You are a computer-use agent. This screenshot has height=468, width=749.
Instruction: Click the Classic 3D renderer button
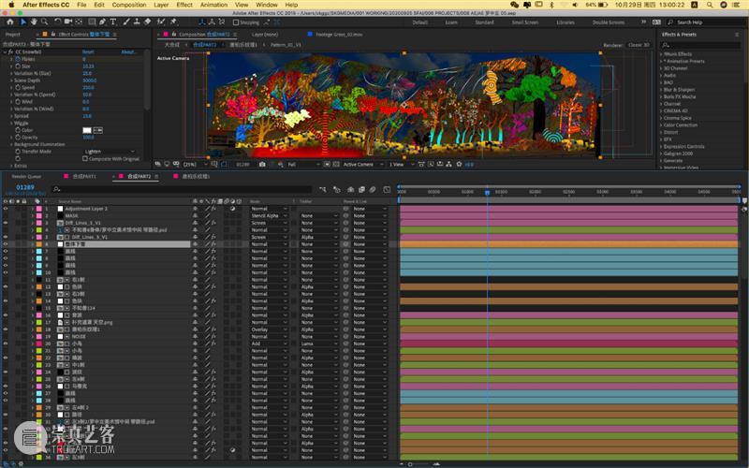(639, 45)
